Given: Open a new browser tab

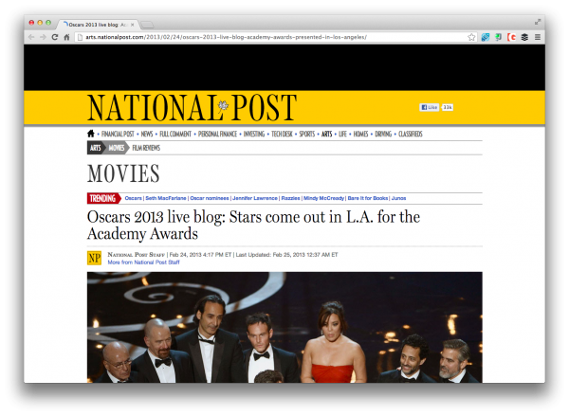Looking at the screenshot, I should pos(147,25).
